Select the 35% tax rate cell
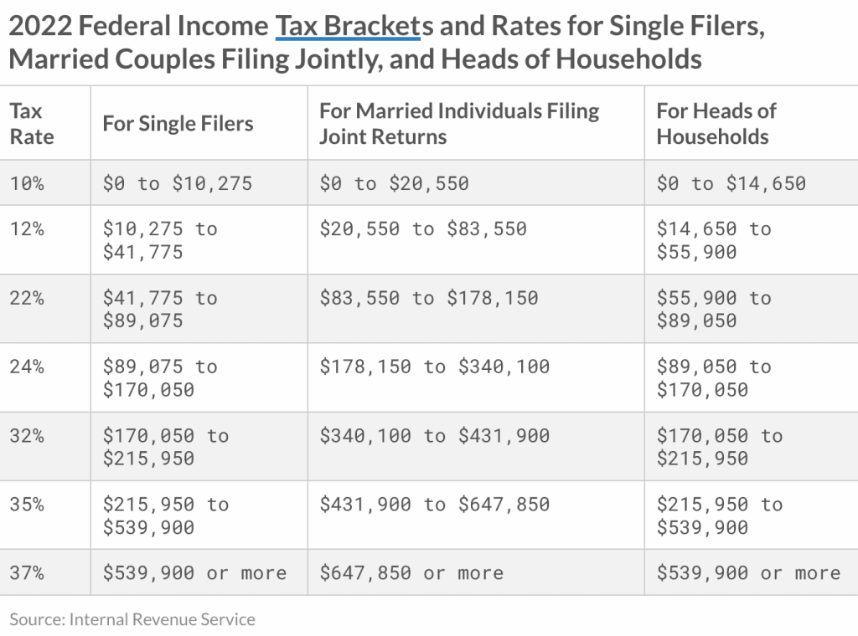Screen dimensions: 858x636 pyautogui.click(x=27, y=505)
